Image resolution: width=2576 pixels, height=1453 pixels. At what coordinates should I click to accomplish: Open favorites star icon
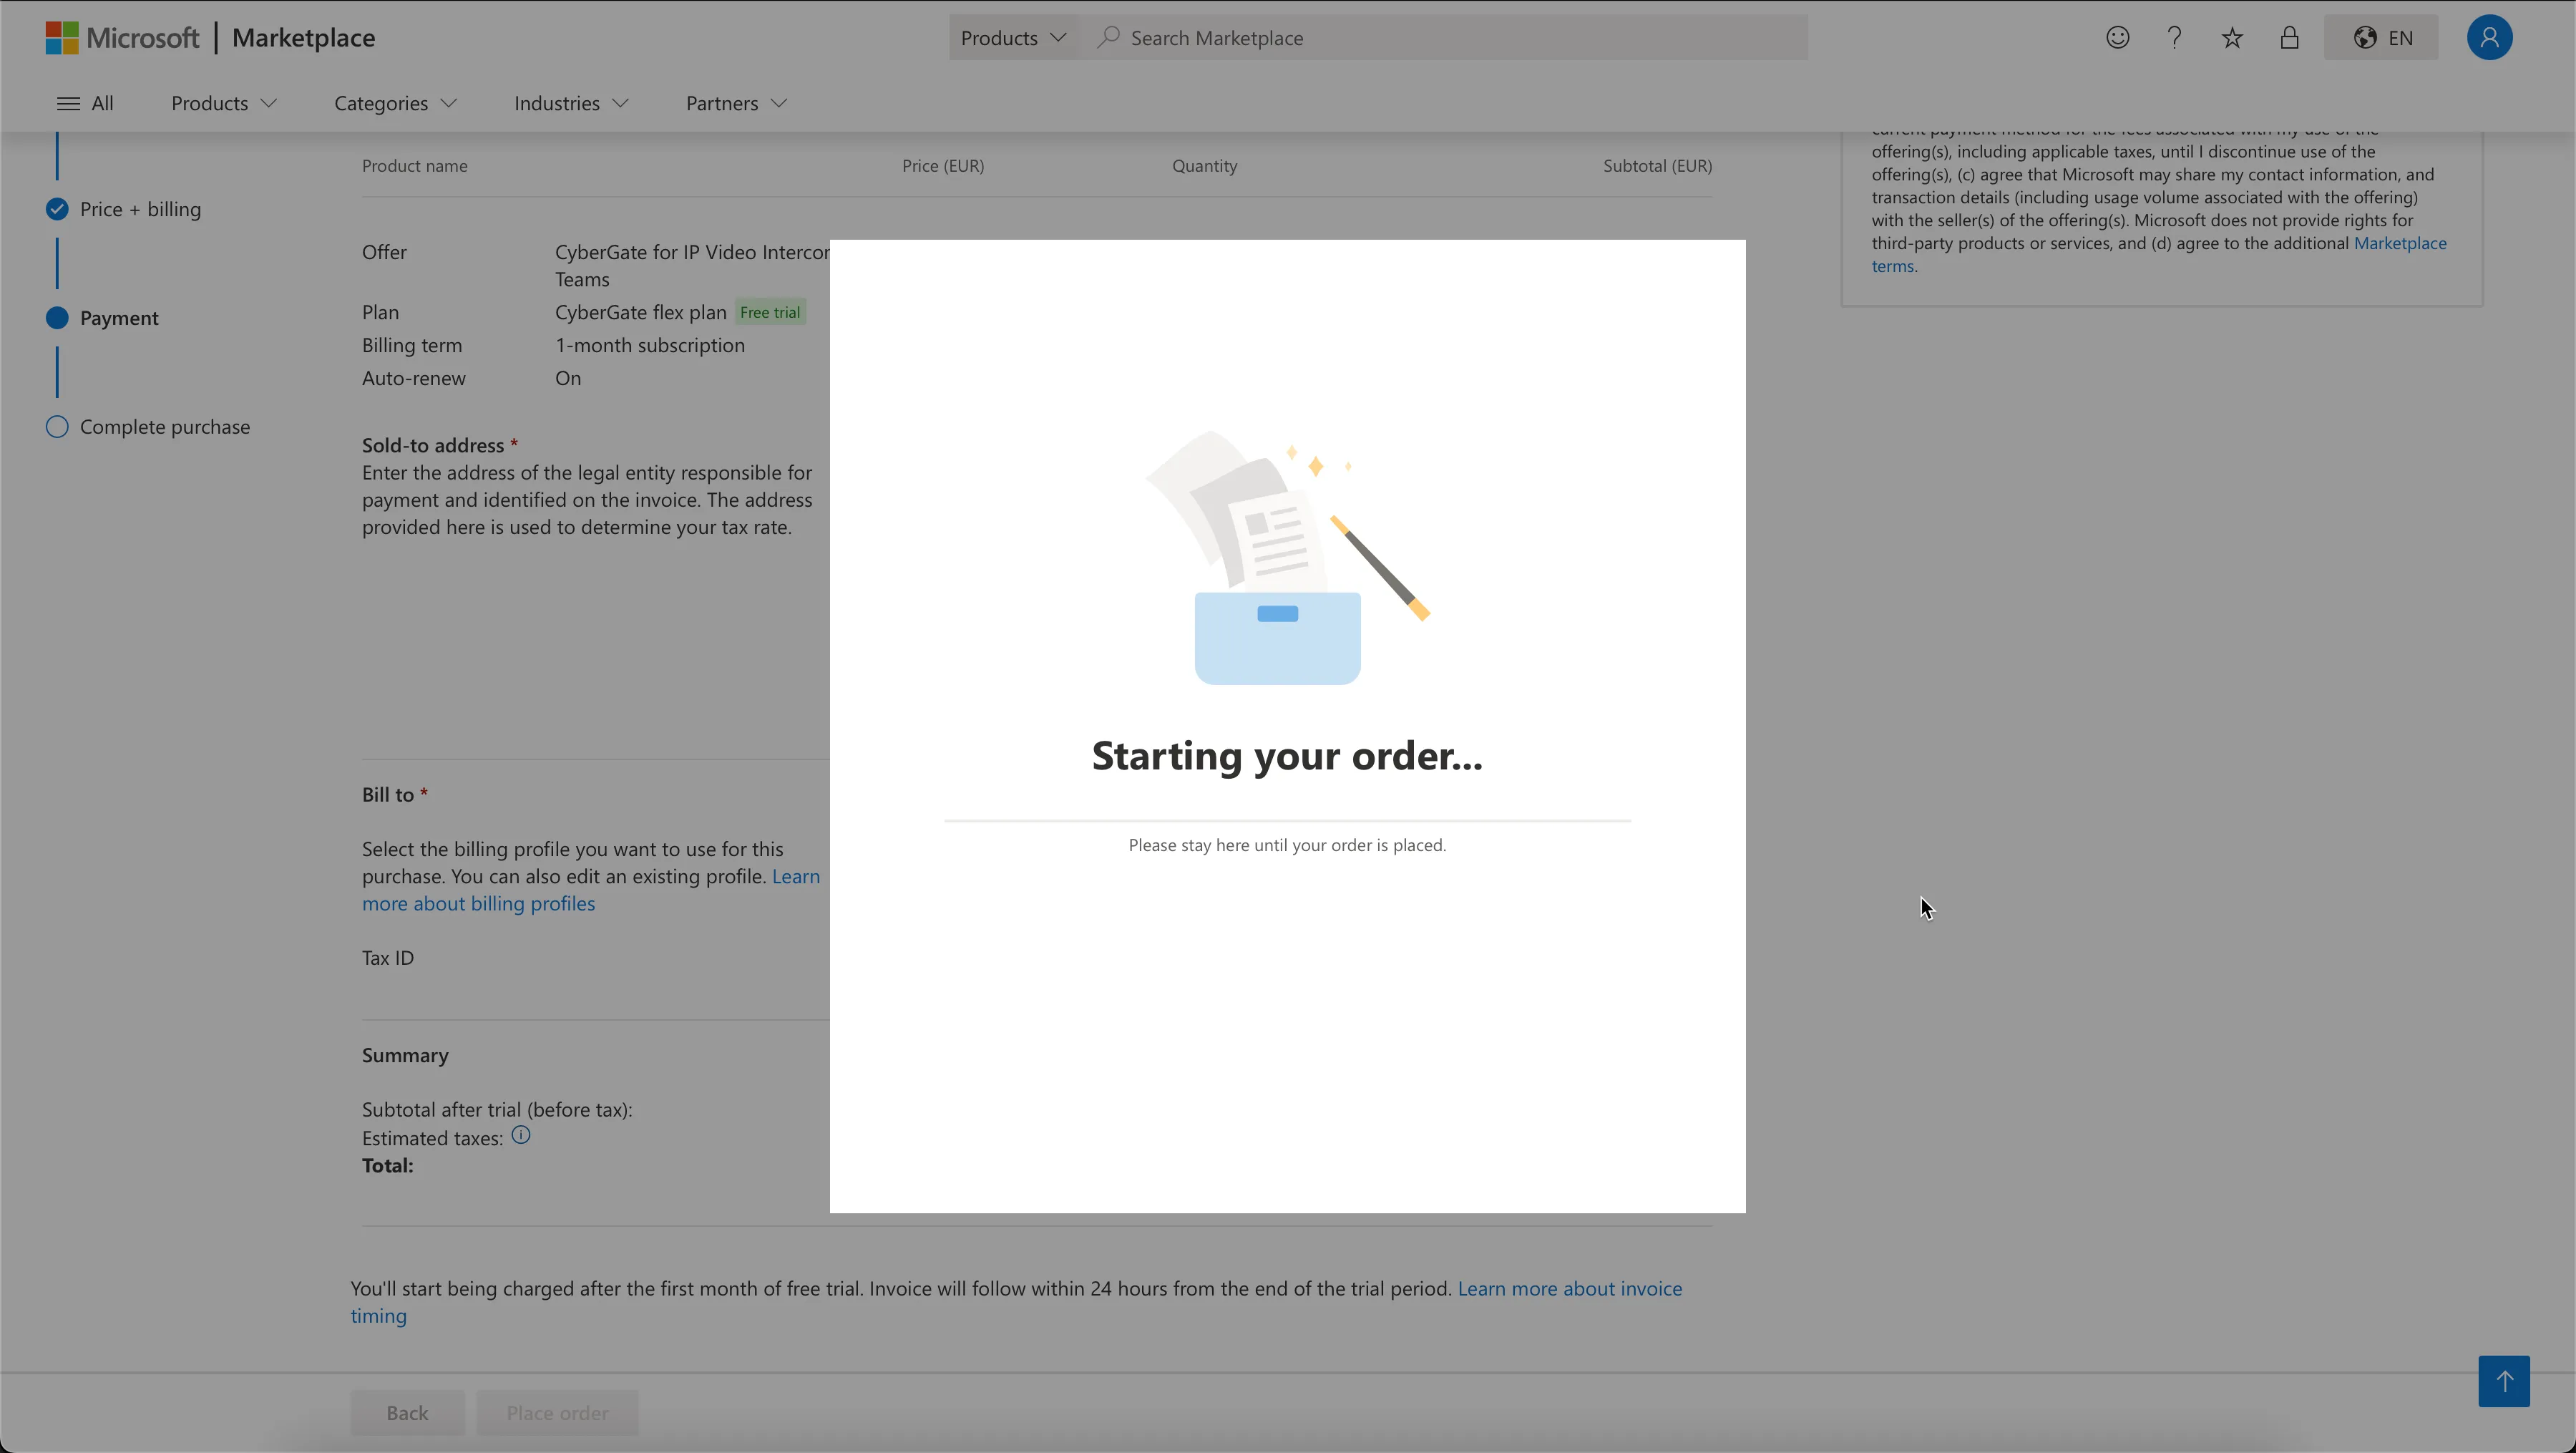tap(2232, 38)
